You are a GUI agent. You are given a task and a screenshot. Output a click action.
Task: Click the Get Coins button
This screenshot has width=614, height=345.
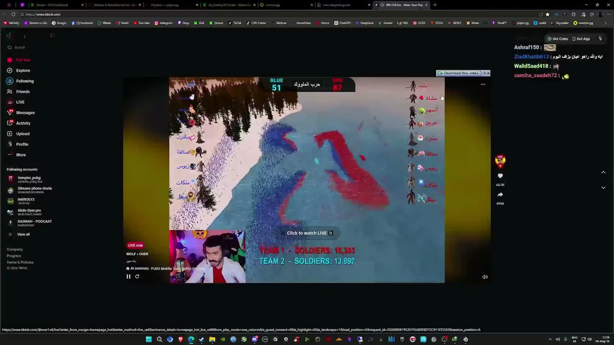[x=558, y=39]
